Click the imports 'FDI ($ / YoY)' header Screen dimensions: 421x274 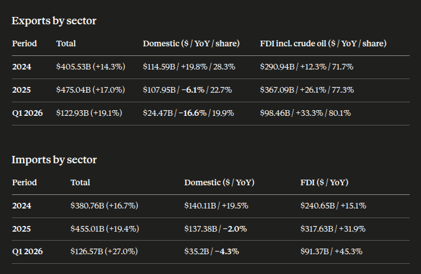[x=324, y=182]
